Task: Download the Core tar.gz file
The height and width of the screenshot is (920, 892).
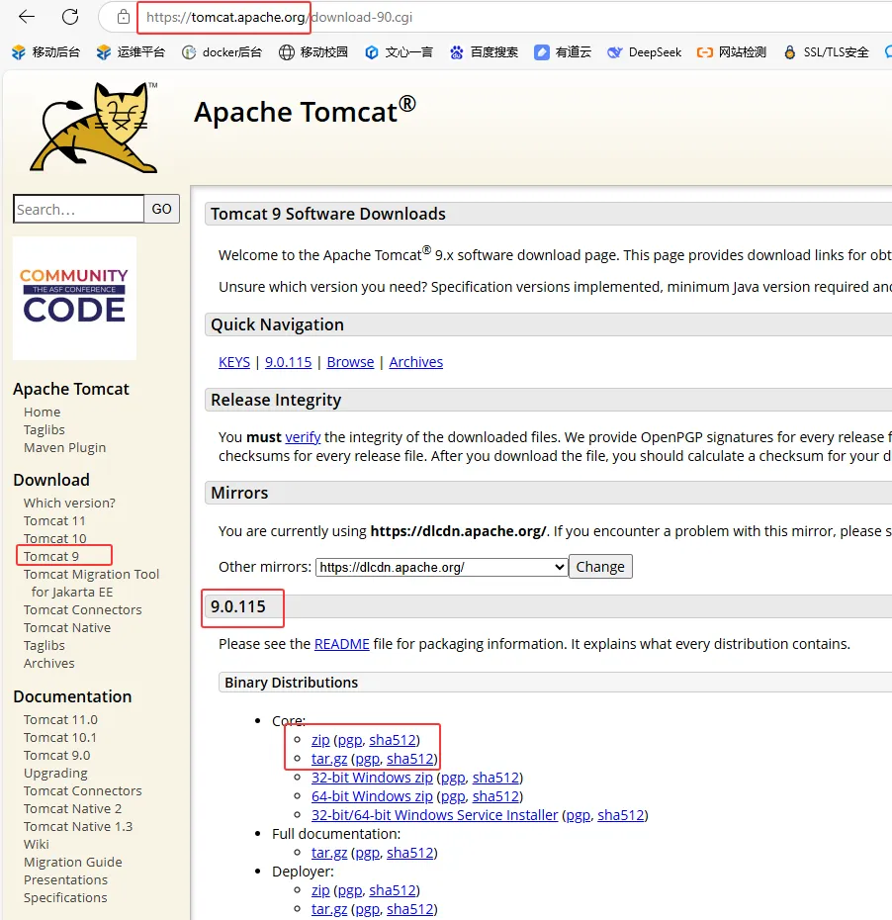Action: coord(329,759)
